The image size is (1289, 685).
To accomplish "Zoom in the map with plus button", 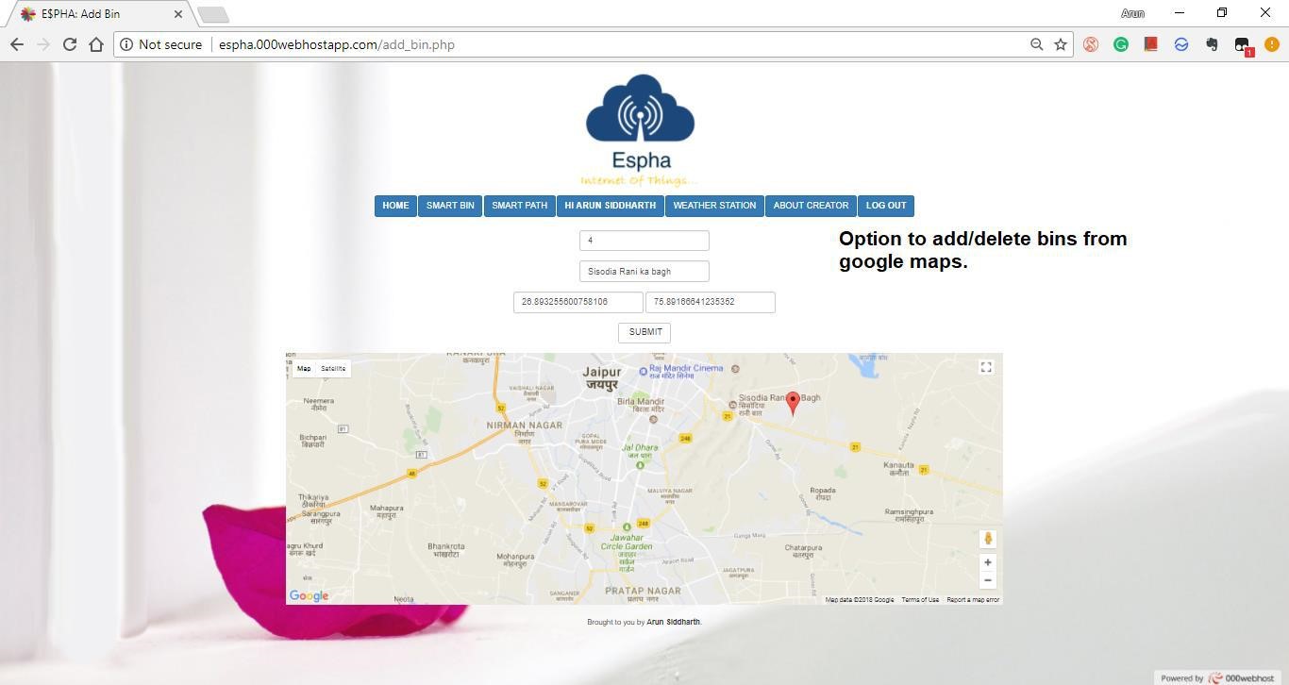I will (x=988, y=562).
